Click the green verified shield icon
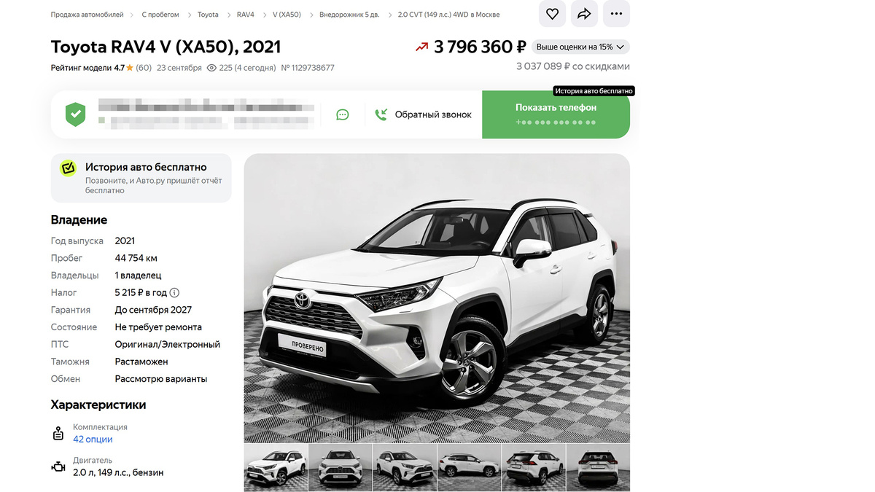The height and width of the screenshot is (492, 875). (75, 114)
